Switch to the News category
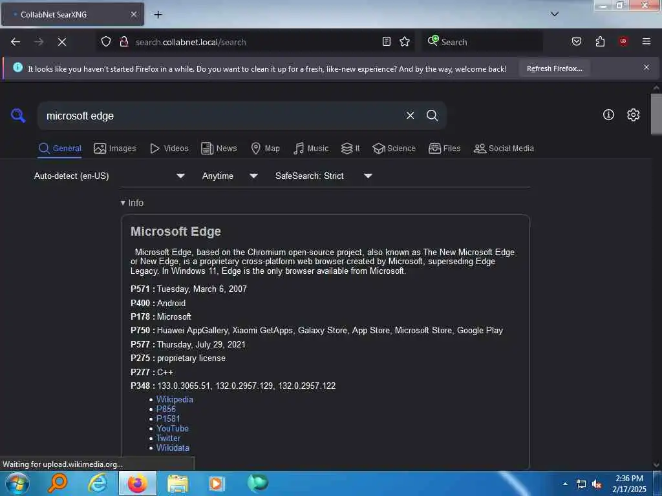 219,149
